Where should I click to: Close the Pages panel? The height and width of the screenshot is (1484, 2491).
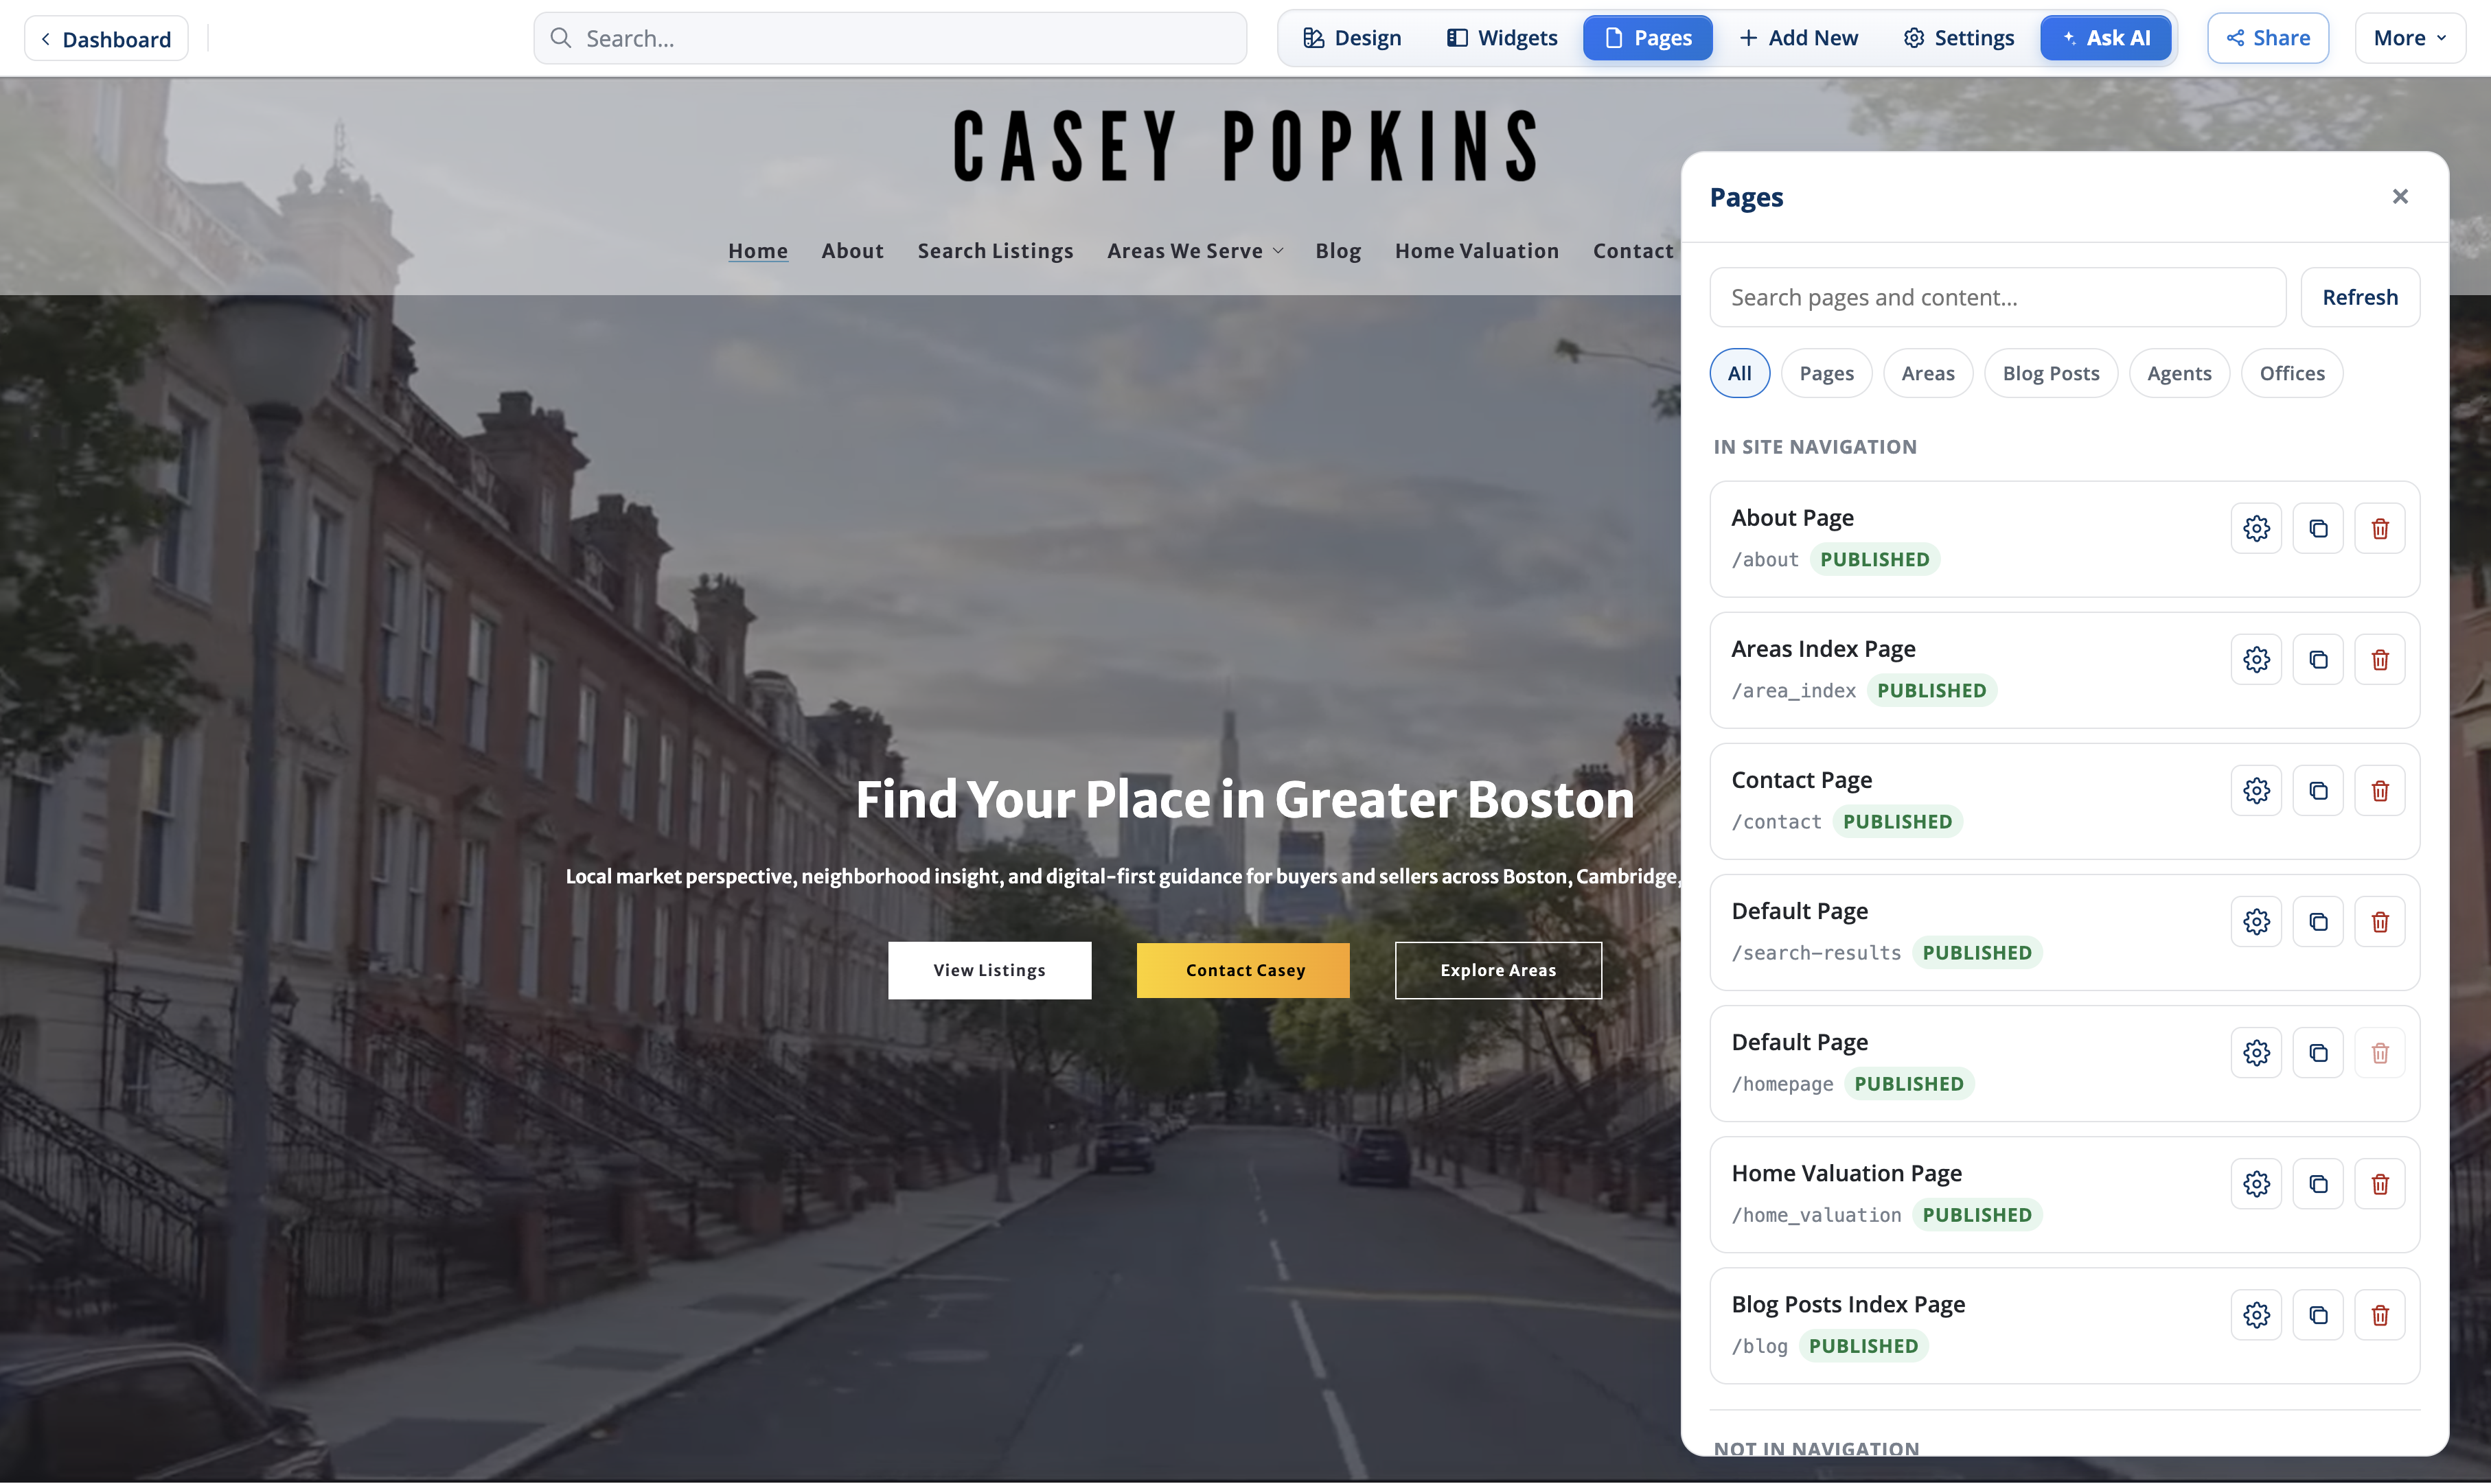click(2399, 196)
